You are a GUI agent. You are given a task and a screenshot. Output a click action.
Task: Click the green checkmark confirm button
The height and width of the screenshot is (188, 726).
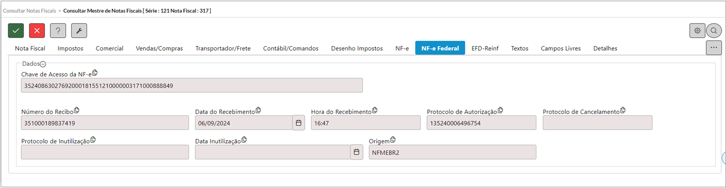pos(16,30)
